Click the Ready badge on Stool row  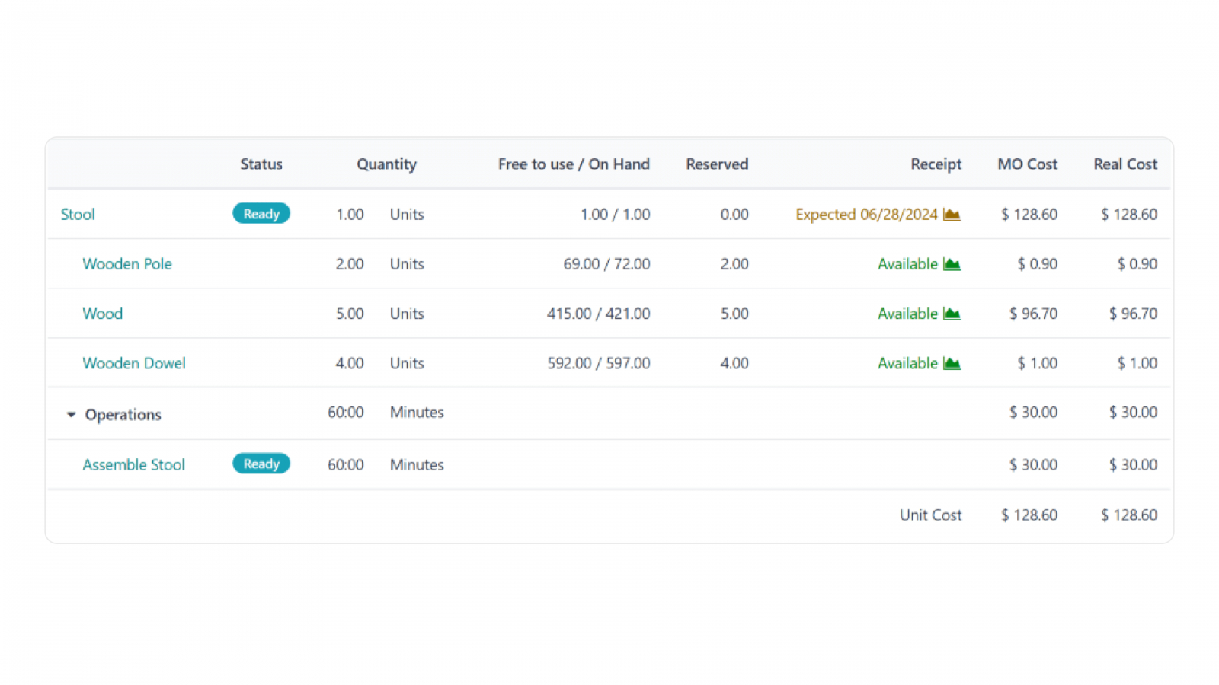(261, 214)
